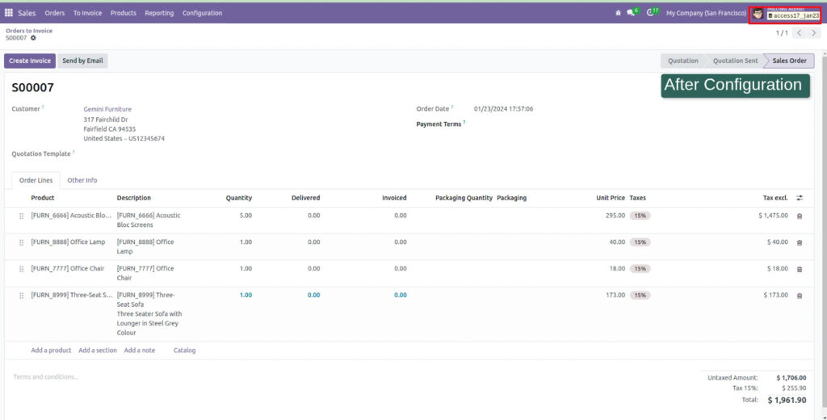Click Send by Email button
The height and width of the screenshot is (420, 827).
[82, 61]
